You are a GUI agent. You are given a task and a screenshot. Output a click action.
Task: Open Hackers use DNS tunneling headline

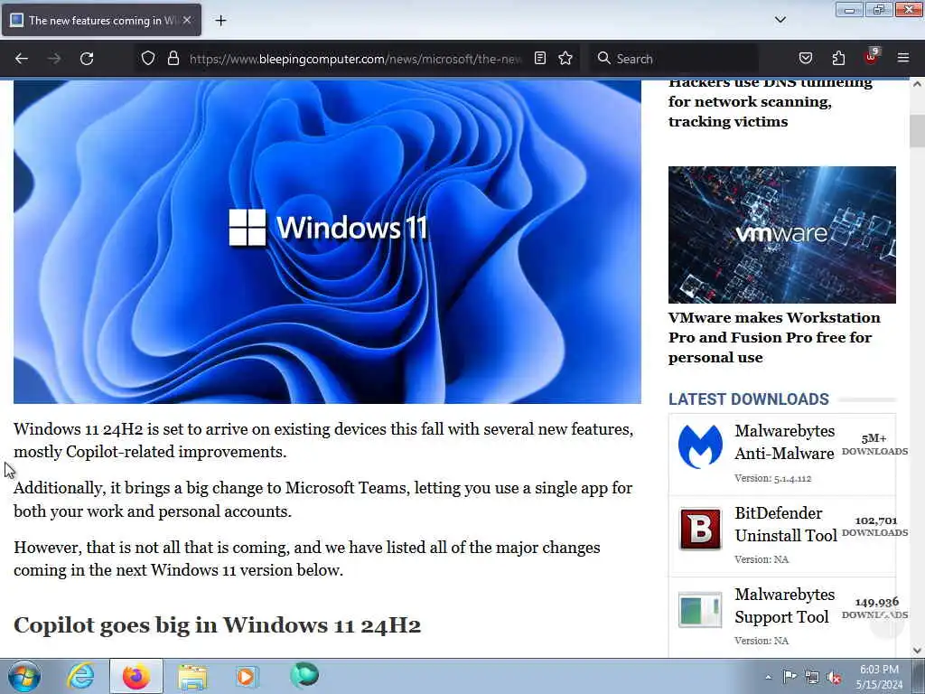click(770, 104)
